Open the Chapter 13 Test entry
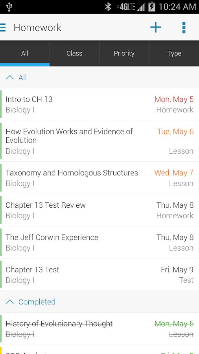Viewport: 199px width, 354px height. [99, 275]
